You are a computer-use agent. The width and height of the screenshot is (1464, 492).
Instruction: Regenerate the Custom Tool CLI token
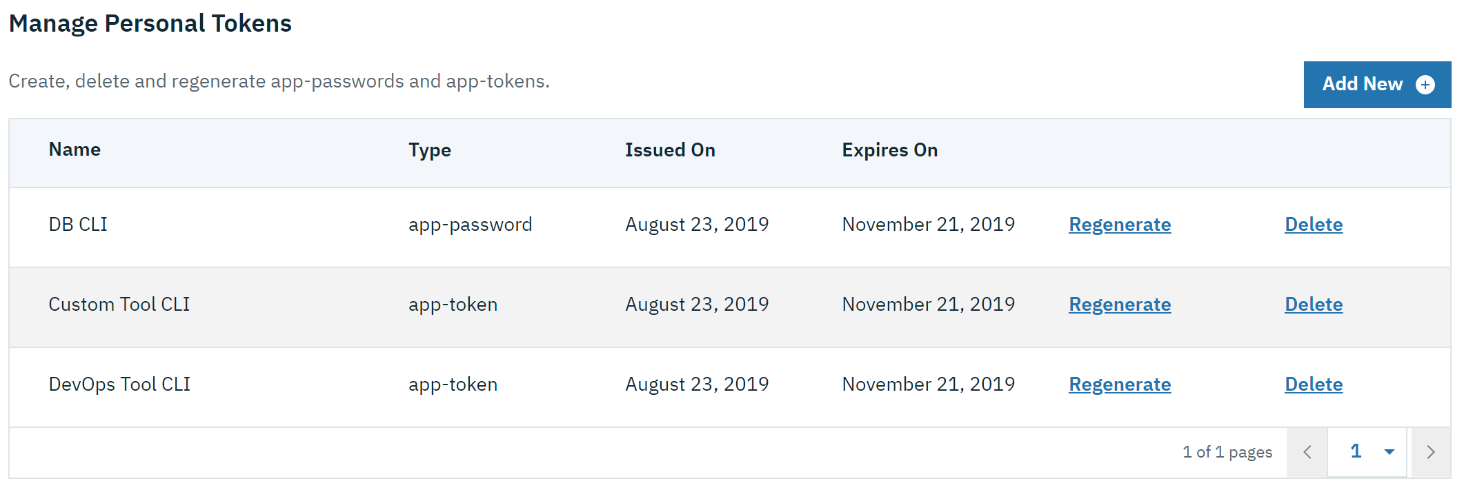1120,305
